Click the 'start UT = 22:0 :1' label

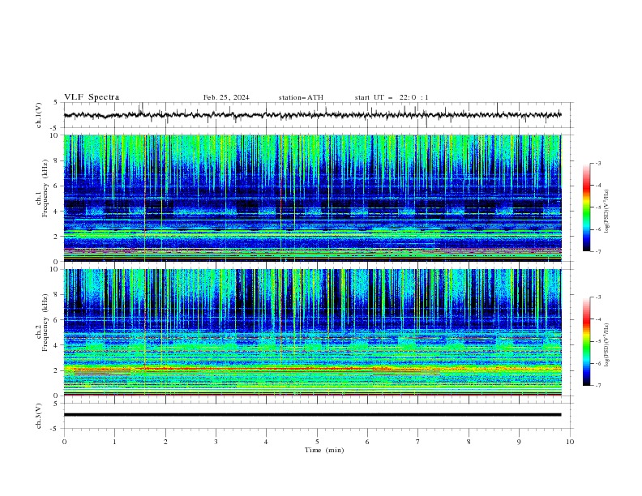point(392,97)
